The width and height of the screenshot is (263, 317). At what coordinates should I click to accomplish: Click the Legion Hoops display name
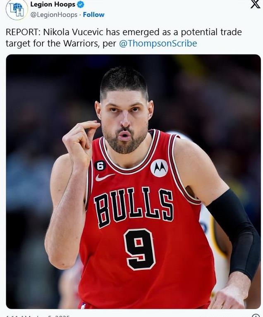click(53, 4)
